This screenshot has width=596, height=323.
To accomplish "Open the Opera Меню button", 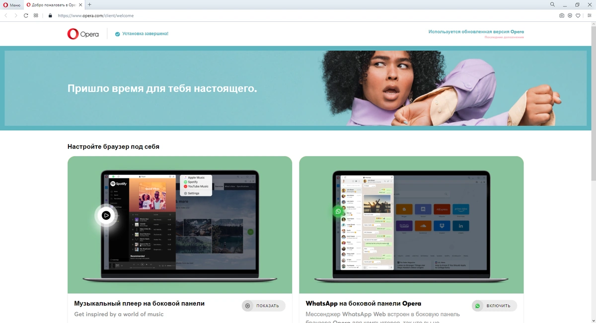I will [11, 4].
